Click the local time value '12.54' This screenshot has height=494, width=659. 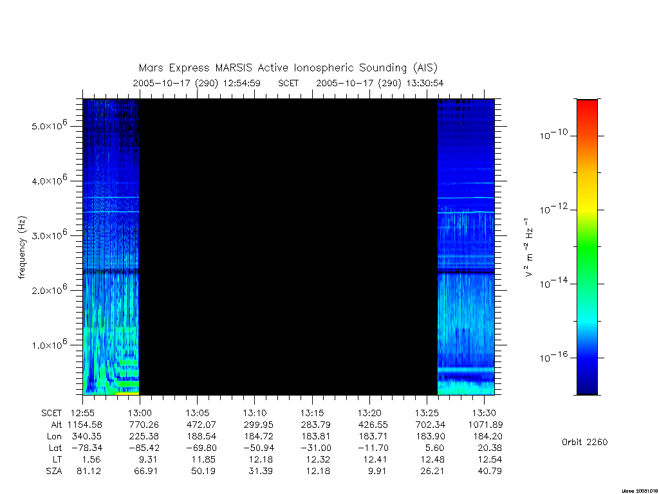tap(490, 459)
